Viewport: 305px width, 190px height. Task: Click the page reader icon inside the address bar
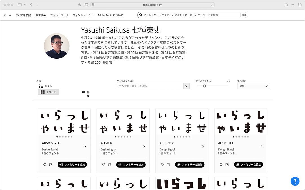93,5
